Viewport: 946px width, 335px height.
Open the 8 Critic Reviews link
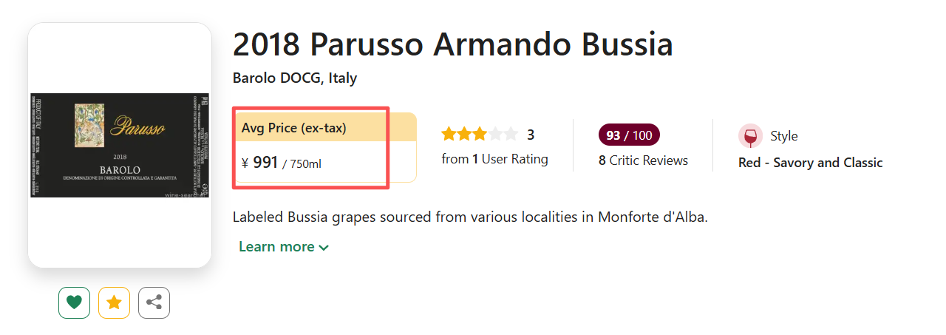pyautogui.click(x=643, y=160)
